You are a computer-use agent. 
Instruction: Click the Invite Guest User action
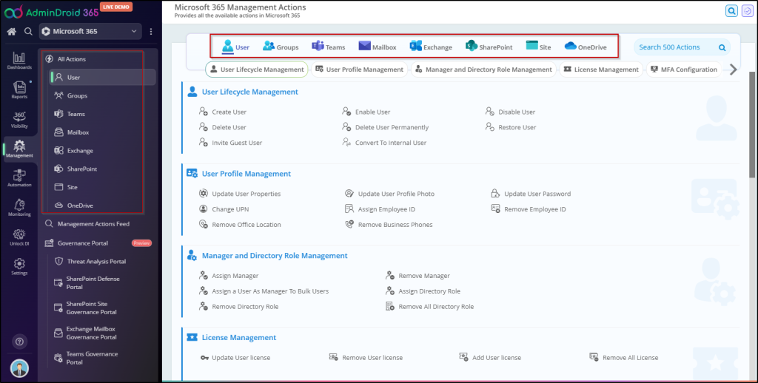(x=231, y=143)
